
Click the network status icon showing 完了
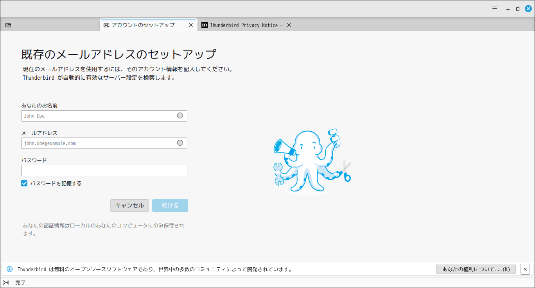[6, 282]
